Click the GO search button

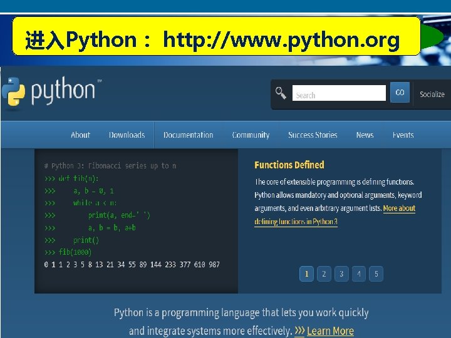click(x=400, y=92)
